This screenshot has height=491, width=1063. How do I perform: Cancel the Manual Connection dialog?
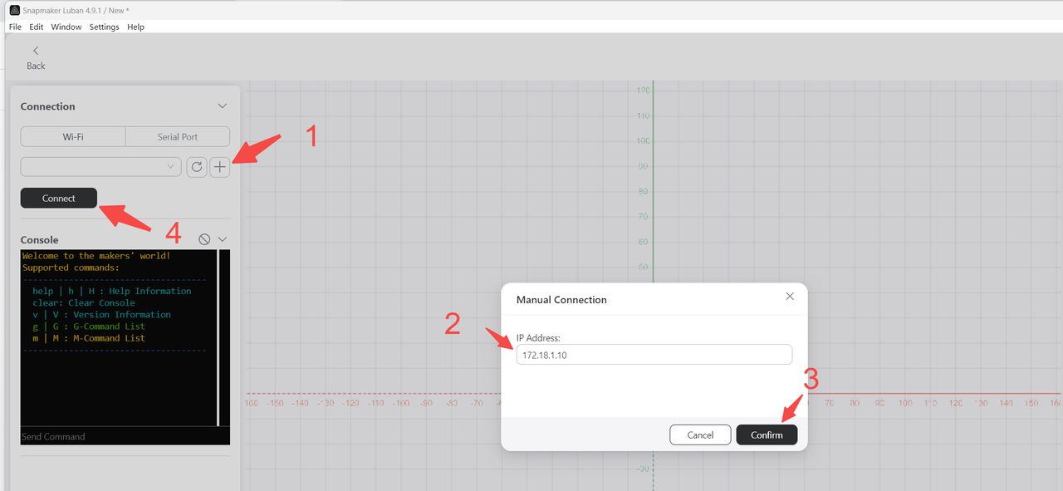click(x=700, y=435)
